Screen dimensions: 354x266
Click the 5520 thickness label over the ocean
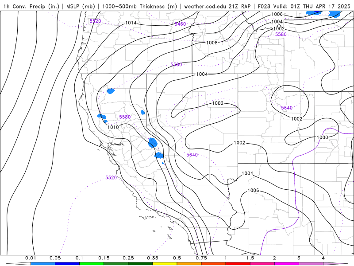[x=111, y=178]
